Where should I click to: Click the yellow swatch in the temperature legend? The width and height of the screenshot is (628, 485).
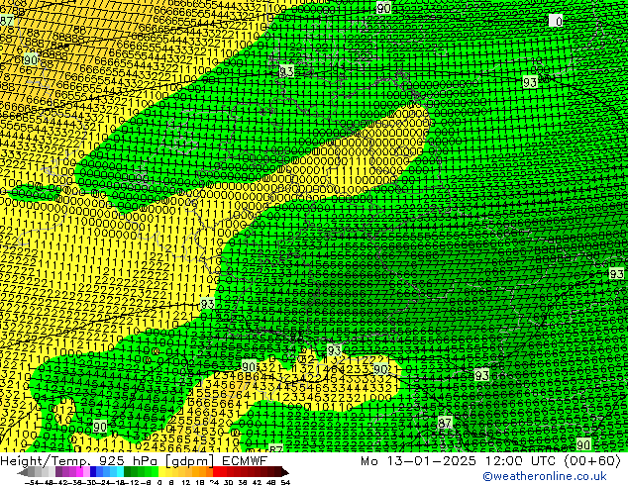tap(161, 472)
